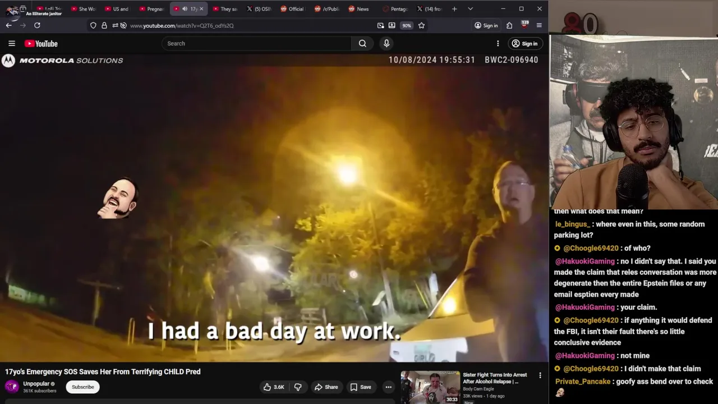This screenshot has width=718, height=404.
Task: Reset the 90% zoom level indicator
Action: [x=406, y=25]
